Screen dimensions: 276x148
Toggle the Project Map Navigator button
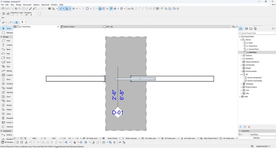(241, 28)
